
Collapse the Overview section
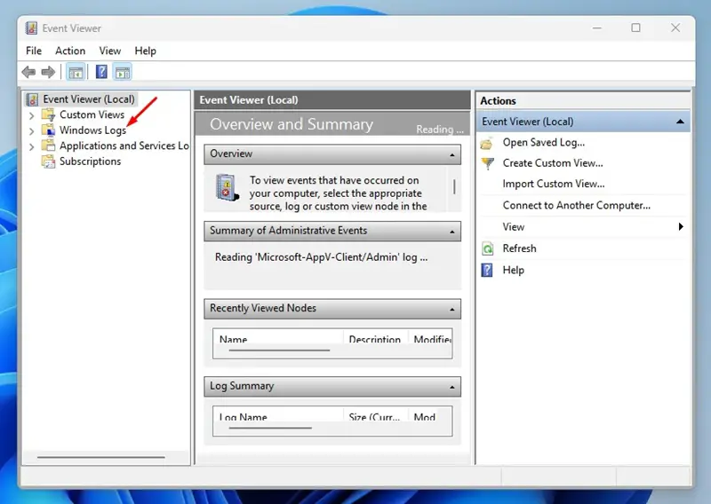452,155
